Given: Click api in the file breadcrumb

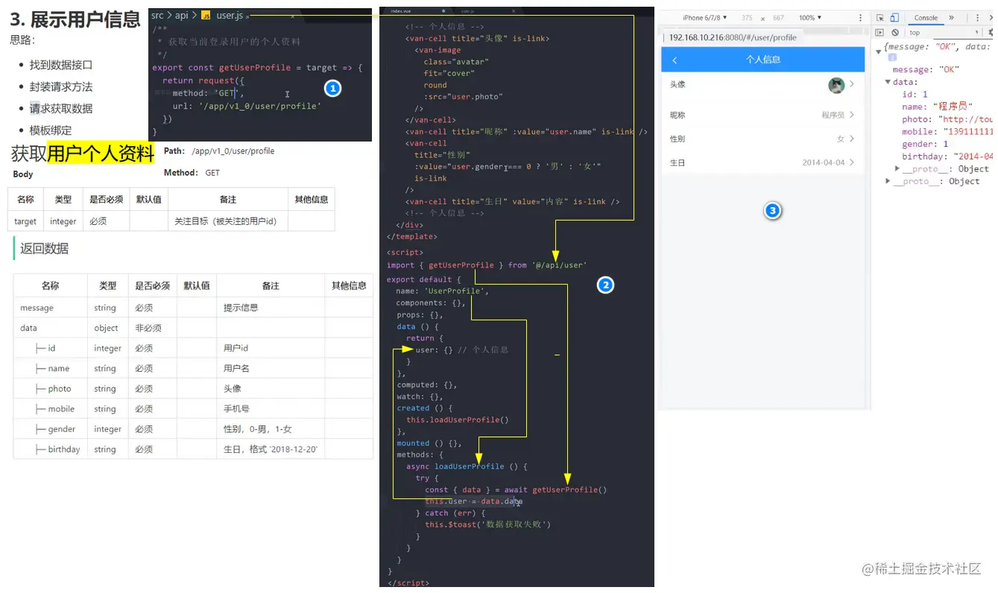Looking at the screenshot, I should click(x=182, y=16).
